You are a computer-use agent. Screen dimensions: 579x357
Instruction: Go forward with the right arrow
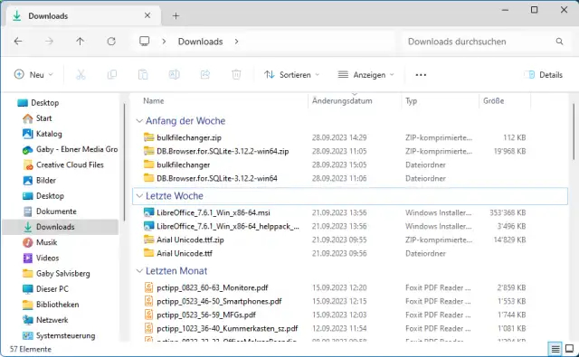[x=49, y=42]
